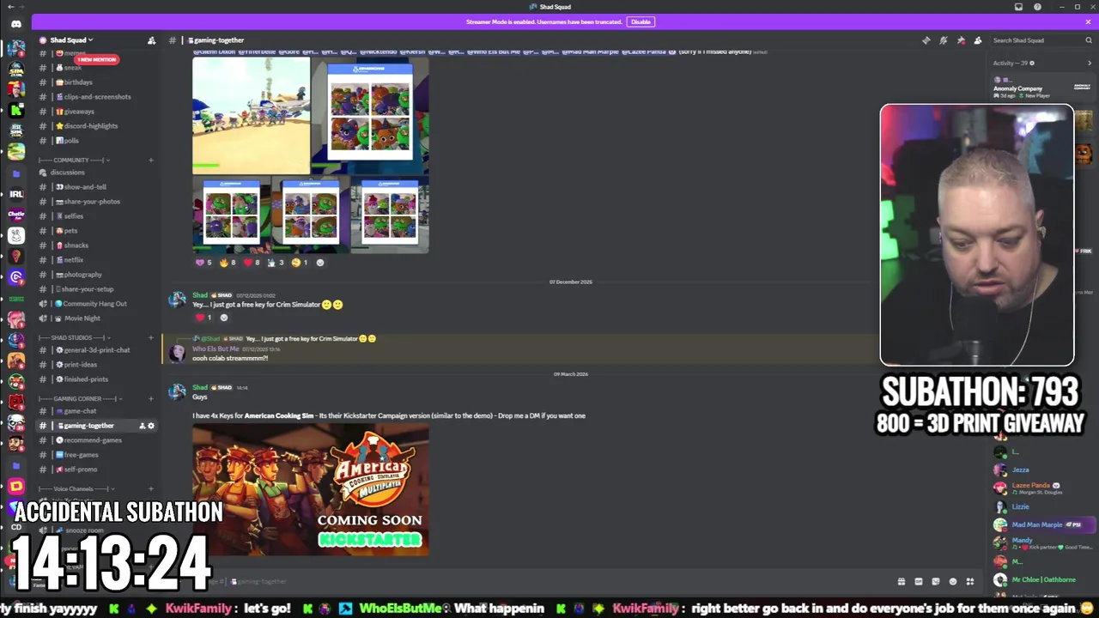Collapse the COMMUNITY category

(x=74, y=160)
